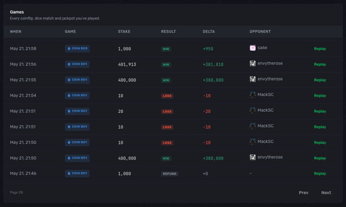
Task: Click the delta value +381,818
Action: [213, 64]
